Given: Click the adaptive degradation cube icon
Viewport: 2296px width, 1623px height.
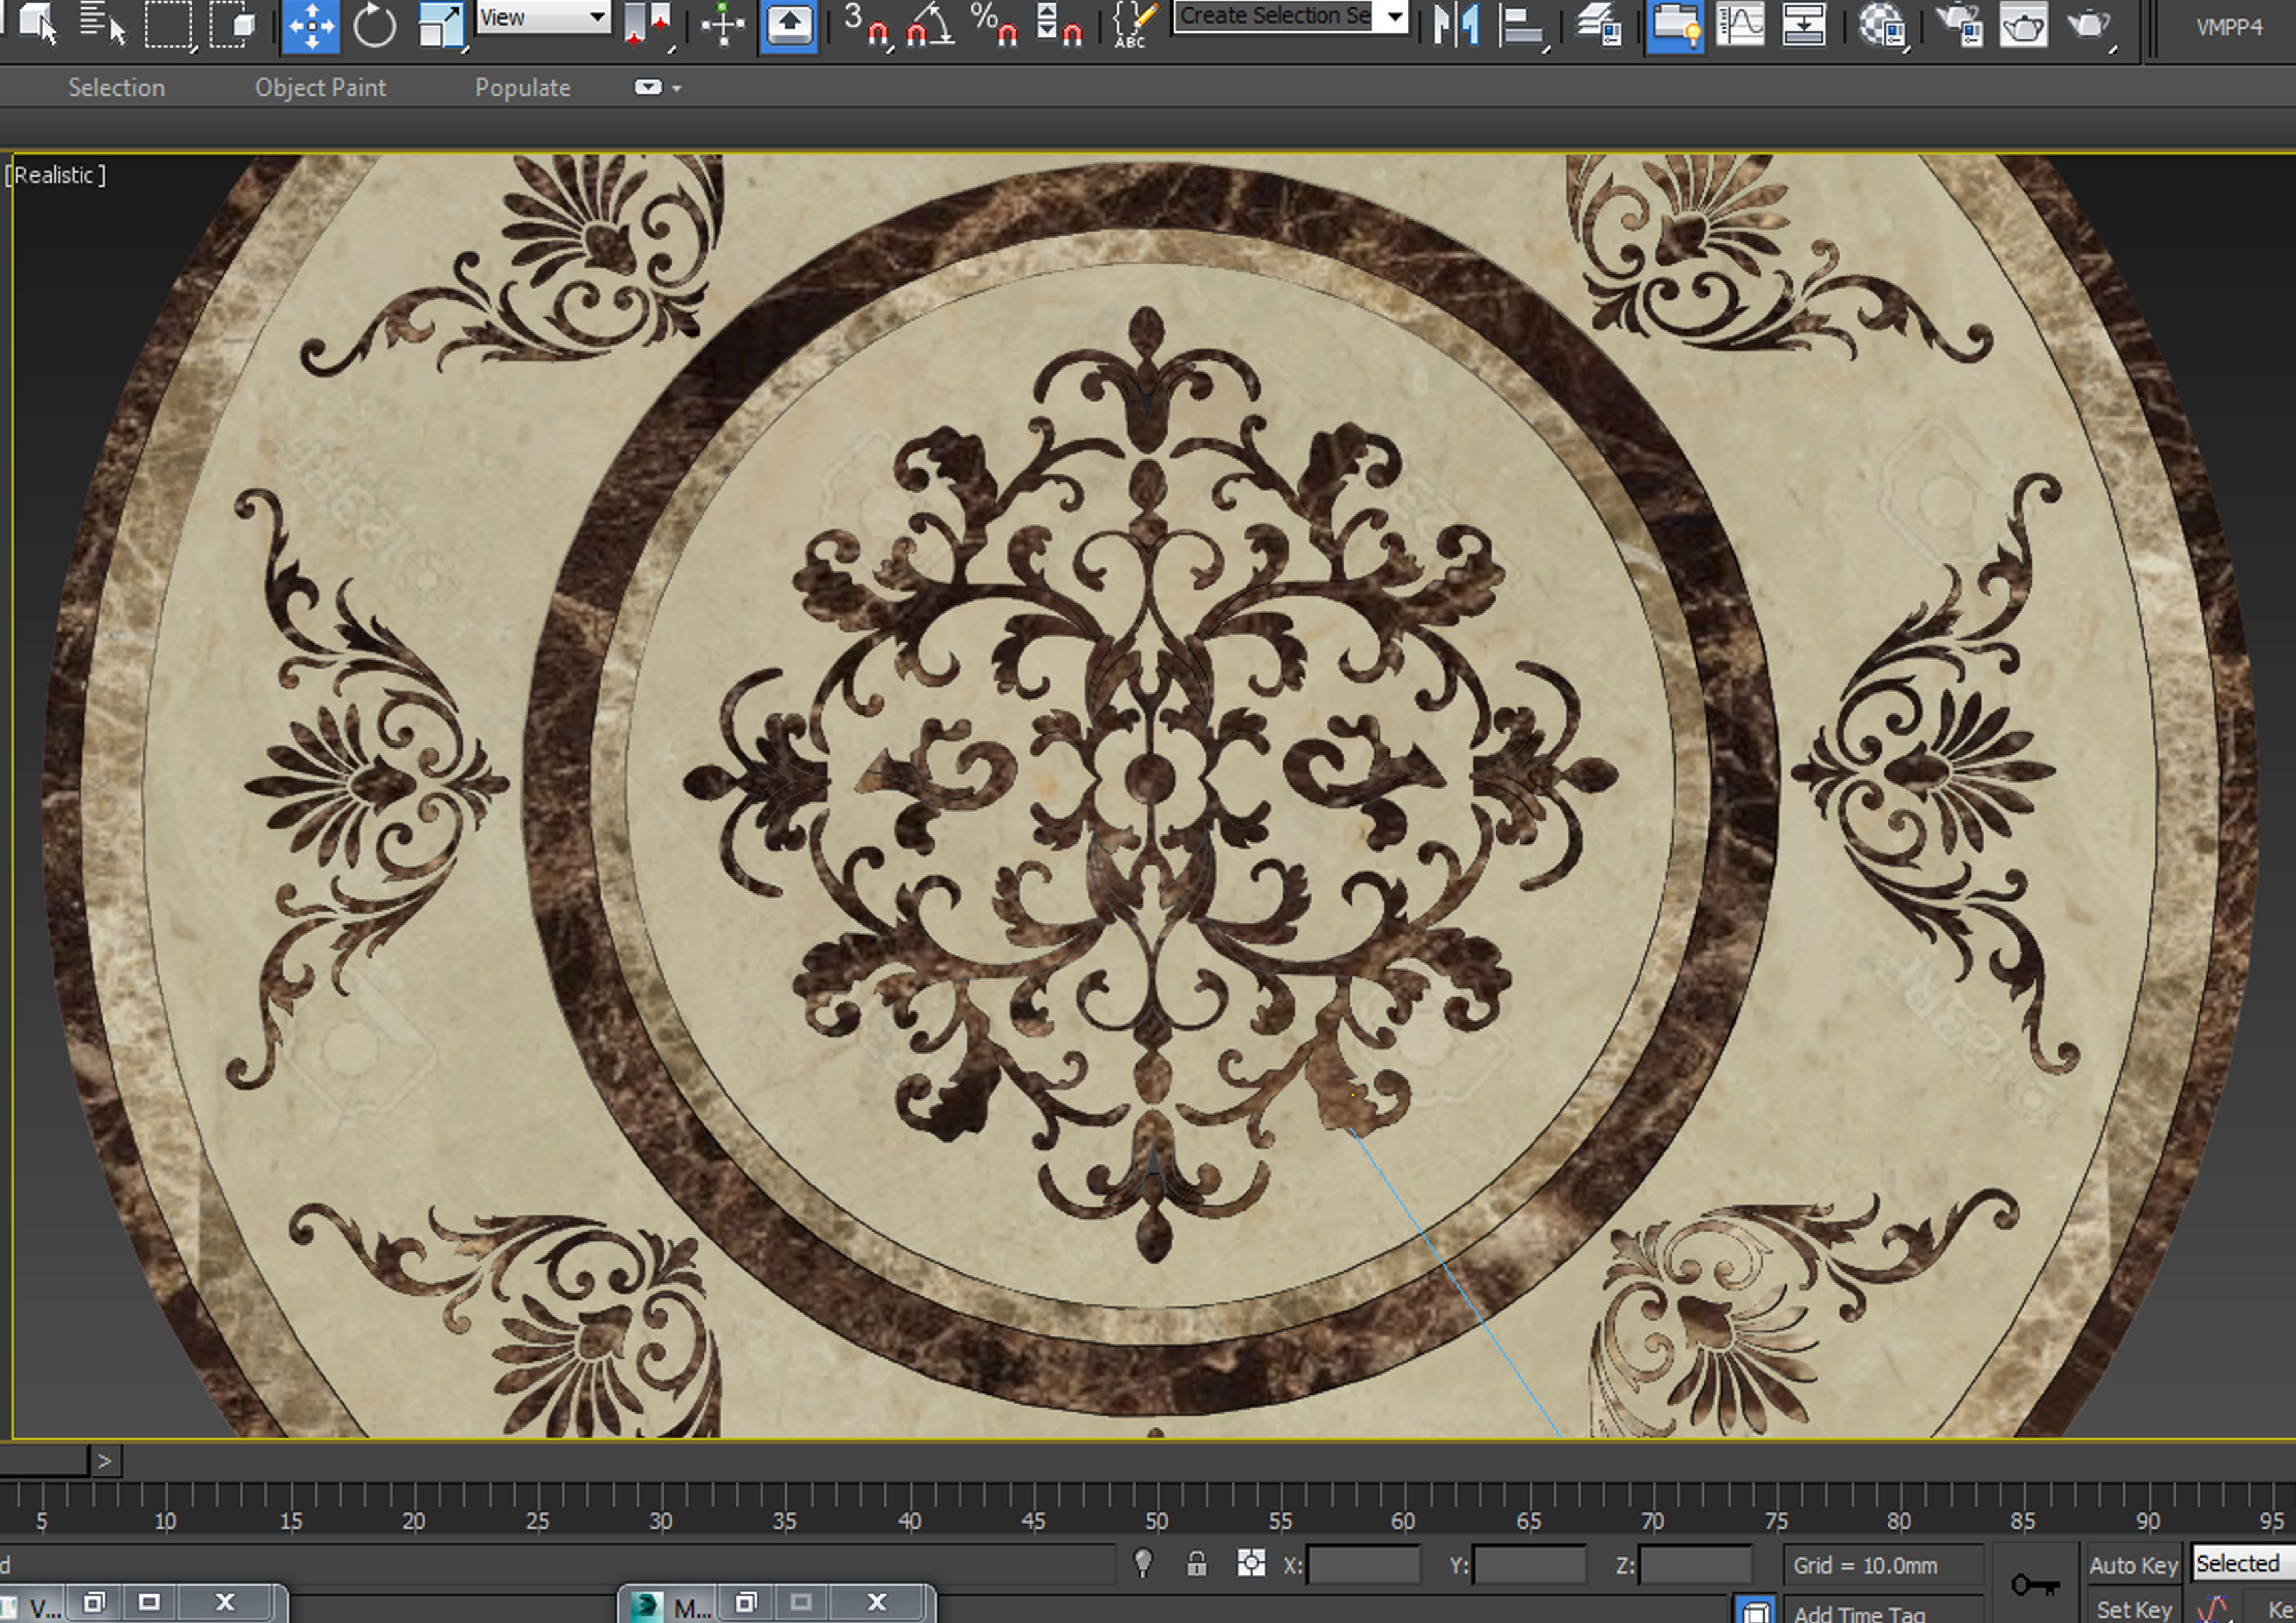Looking at the screenshot, I should click(1755, 1610).
